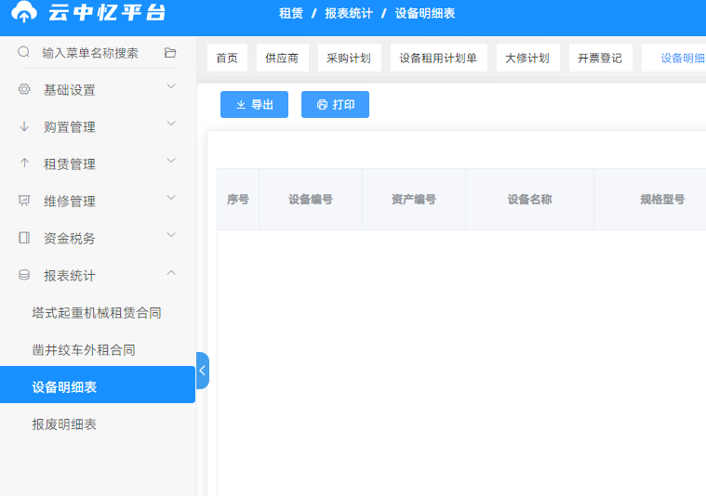Click the cloud upload logo icon
The height and width of the screenshot is (496, 706).
click(x=24, y=12)
